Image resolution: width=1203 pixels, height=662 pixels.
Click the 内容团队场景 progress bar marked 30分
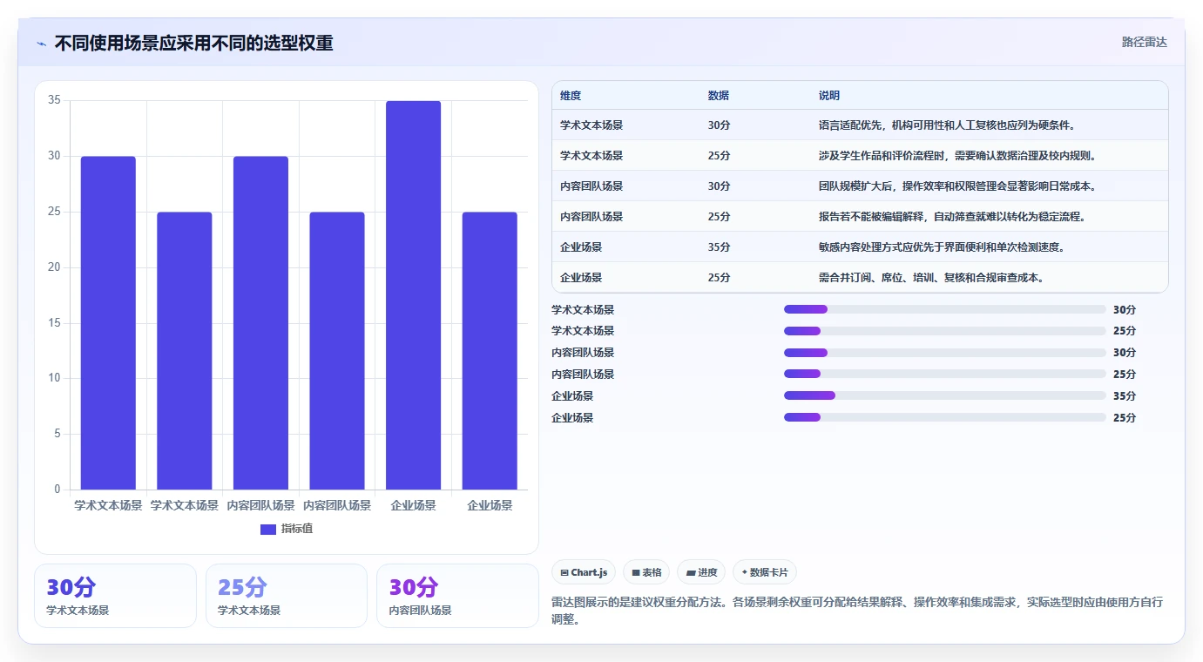click(x=945, y=353)
